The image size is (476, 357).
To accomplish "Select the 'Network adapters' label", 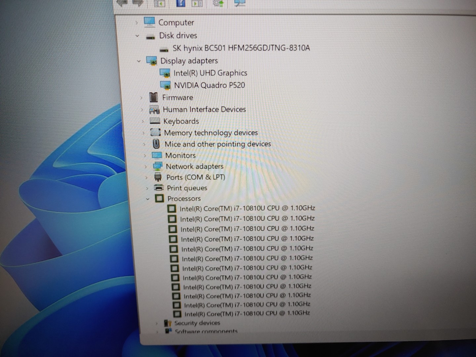I will pos(195,166).
